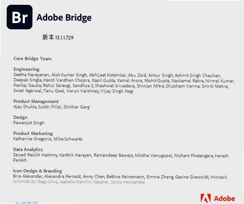The image size is (244, 204).
Task: Click Katharine Gregorio in Product Marketing credits
Action: click(32, 139)
